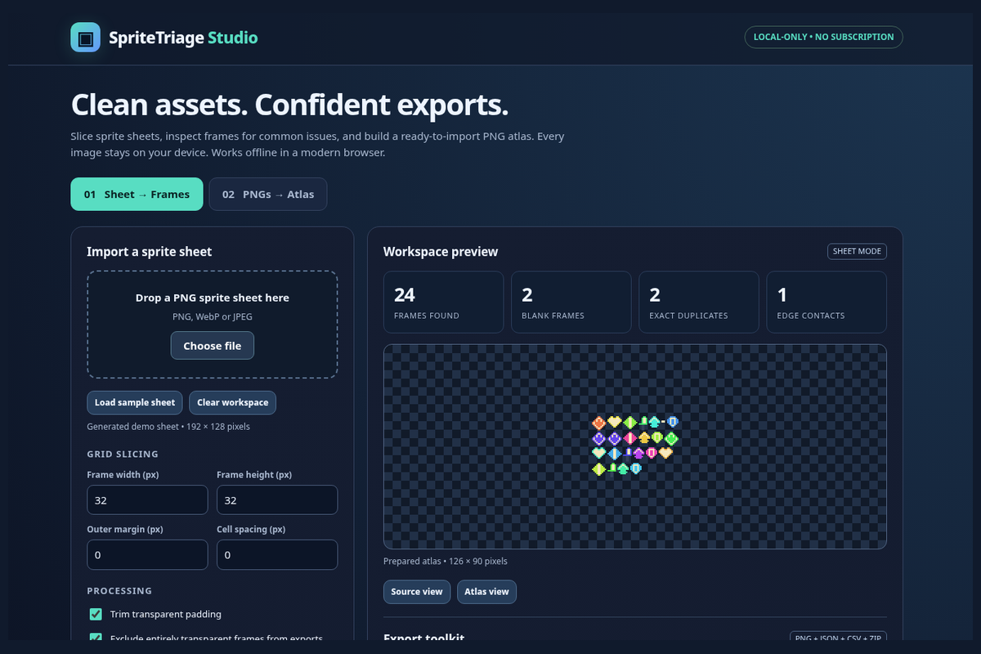Focus the Frame height input field
The image size is (981, 654).
277,500
